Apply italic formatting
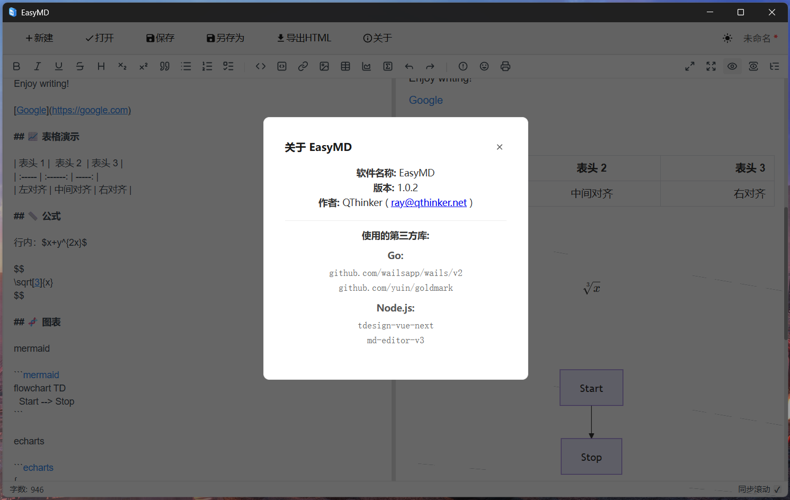Image resolution: width=790 pixels, height=500 pixels. pos(38,66)
